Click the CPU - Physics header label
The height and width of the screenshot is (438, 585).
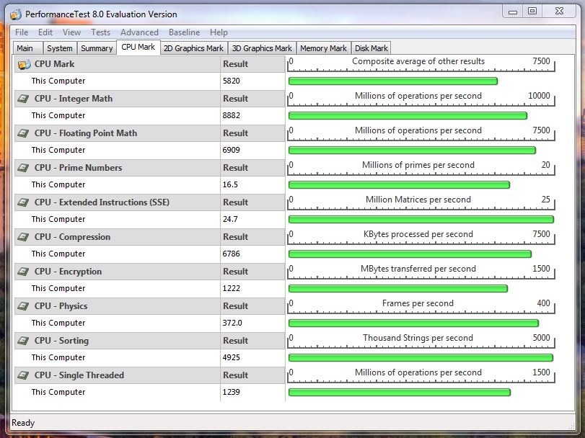61,306
